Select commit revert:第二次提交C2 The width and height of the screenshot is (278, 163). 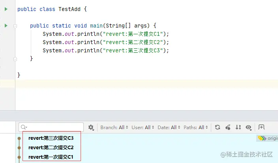pyautogui.click(x=51, y=147)
